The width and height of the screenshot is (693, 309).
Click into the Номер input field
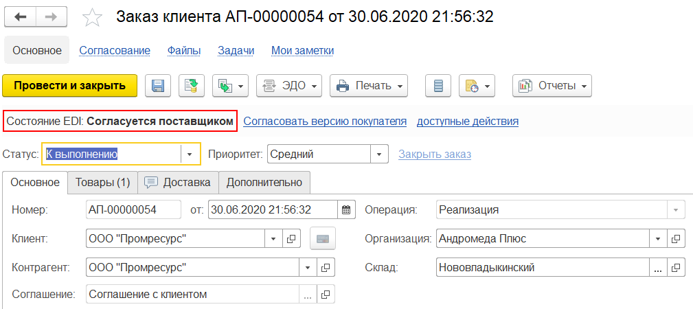tap(133, 209)
